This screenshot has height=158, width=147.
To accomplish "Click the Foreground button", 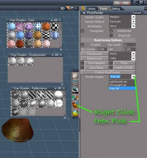I will [94, 54].
